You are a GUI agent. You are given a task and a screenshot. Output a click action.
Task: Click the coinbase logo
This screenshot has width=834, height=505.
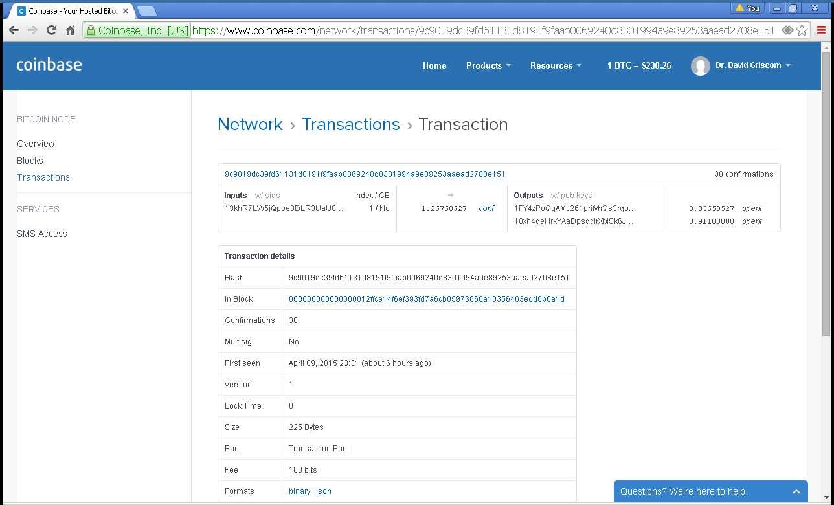tap(49, 65)
